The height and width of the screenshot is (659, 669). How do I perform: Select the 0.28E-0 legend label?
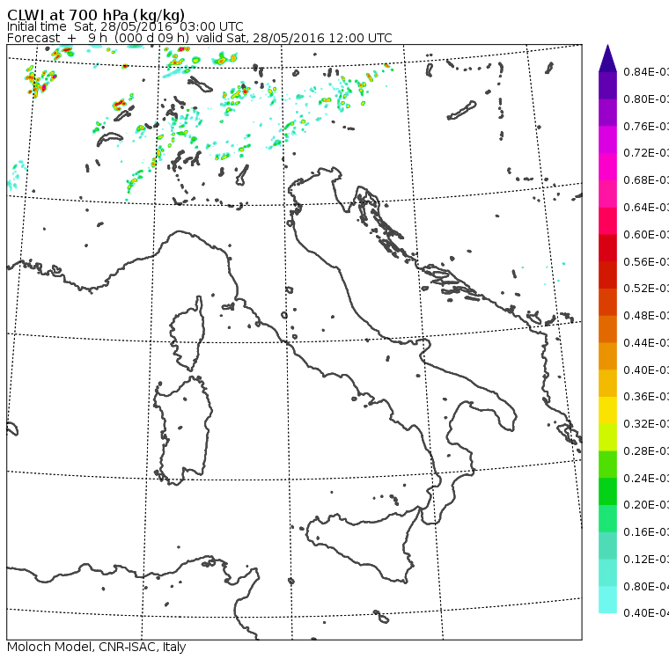click(x=646, y=450)
